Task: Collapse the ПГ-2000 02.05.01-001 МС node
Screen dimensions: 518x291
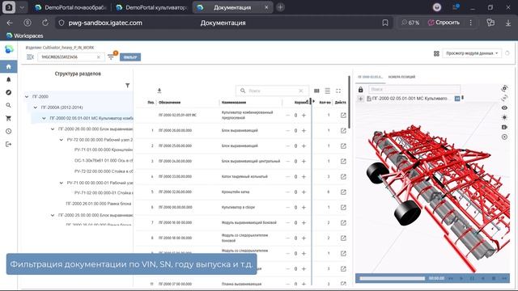Action: pos(44,118)
